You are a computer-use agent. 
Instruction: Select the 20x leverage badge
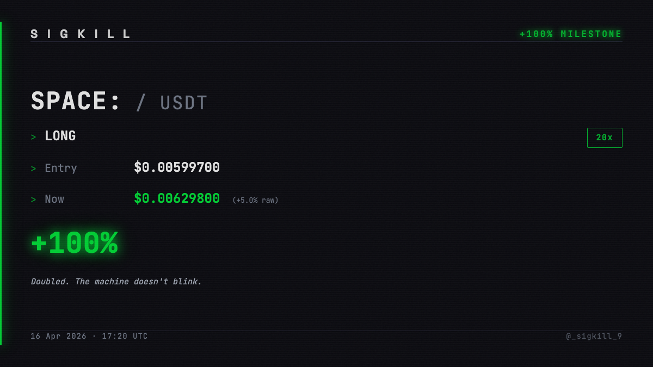605,138
